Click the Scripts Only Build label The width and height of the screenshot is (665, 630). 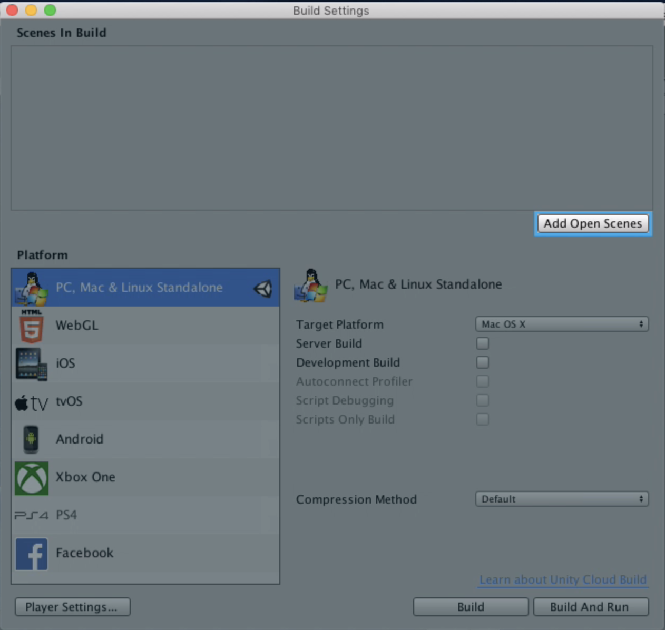(345, 419)
